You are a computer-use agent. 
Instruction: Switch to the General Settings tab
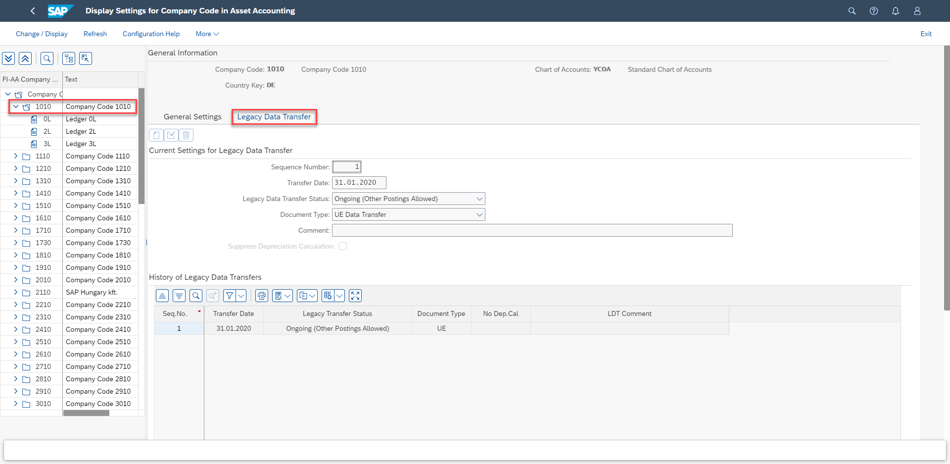[192, 117]
